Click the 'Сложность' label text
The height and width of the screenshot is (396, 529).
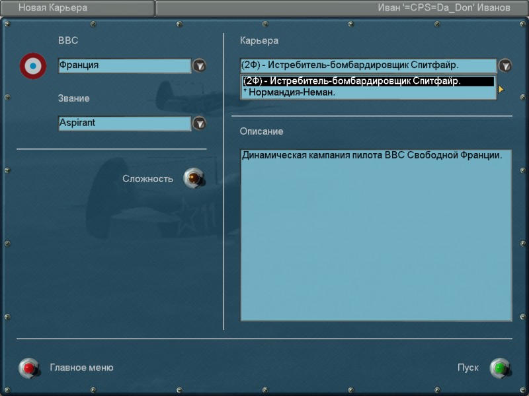coord(147,179)
